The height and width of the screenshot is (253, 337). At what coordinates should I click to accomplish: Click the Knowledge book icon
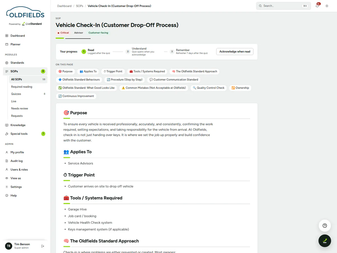click(7, 125)
